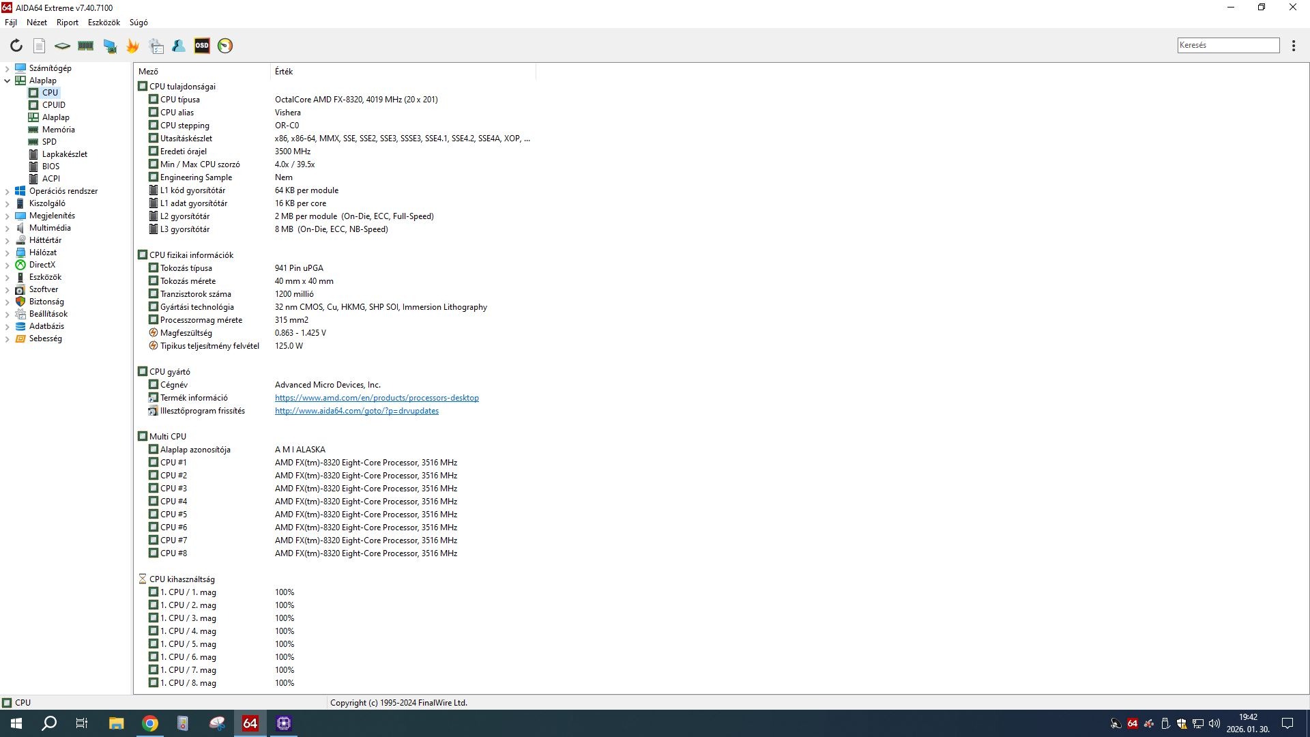Select CPUID in the tree
The image size is (1310, 737).
point(54,105)
